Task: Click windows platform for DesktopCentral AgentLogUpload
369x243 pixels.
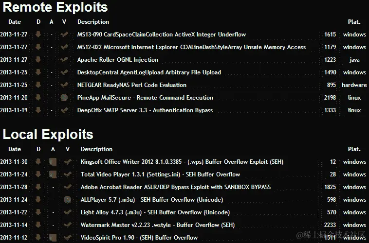Action: pos(354,72)
